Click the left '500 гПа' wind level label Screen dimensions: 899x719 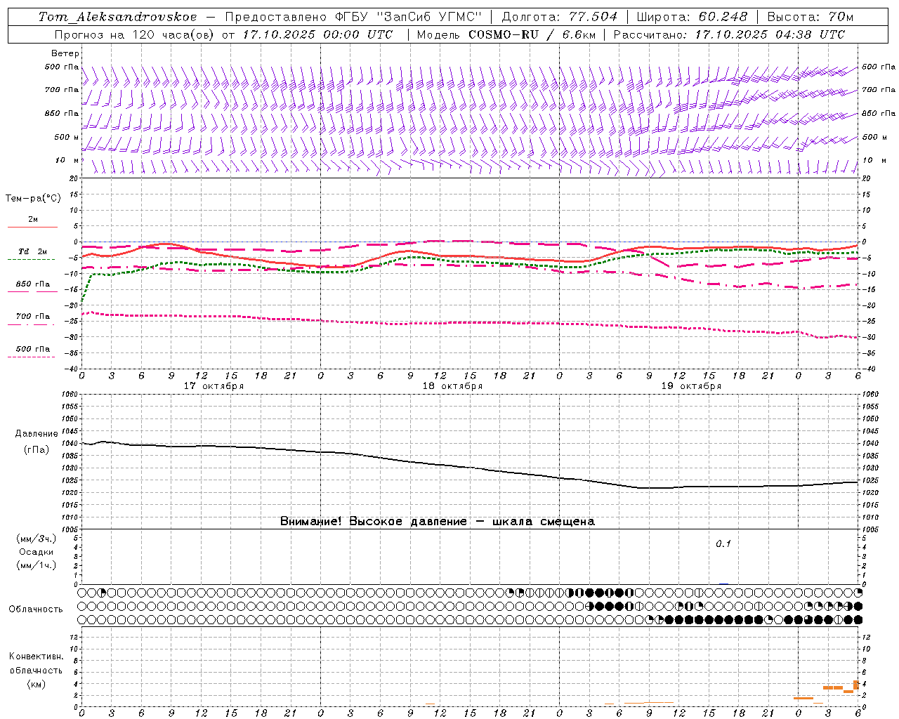pos(62,67)
